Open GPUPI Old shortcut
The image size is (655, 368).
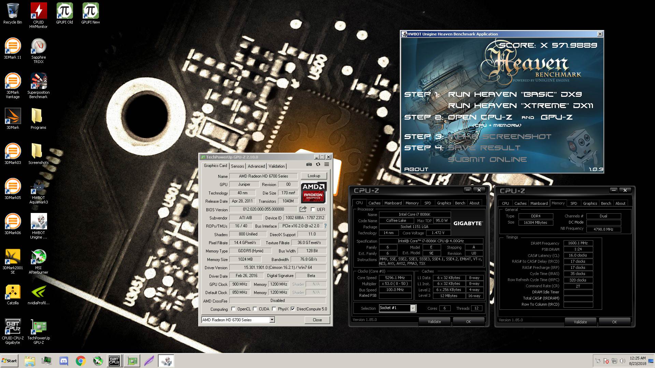64,14
